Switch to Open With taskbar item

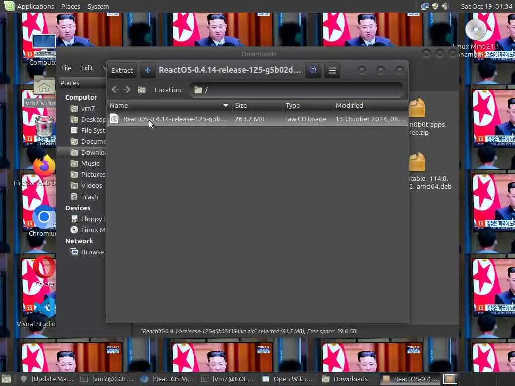(288, 379)
